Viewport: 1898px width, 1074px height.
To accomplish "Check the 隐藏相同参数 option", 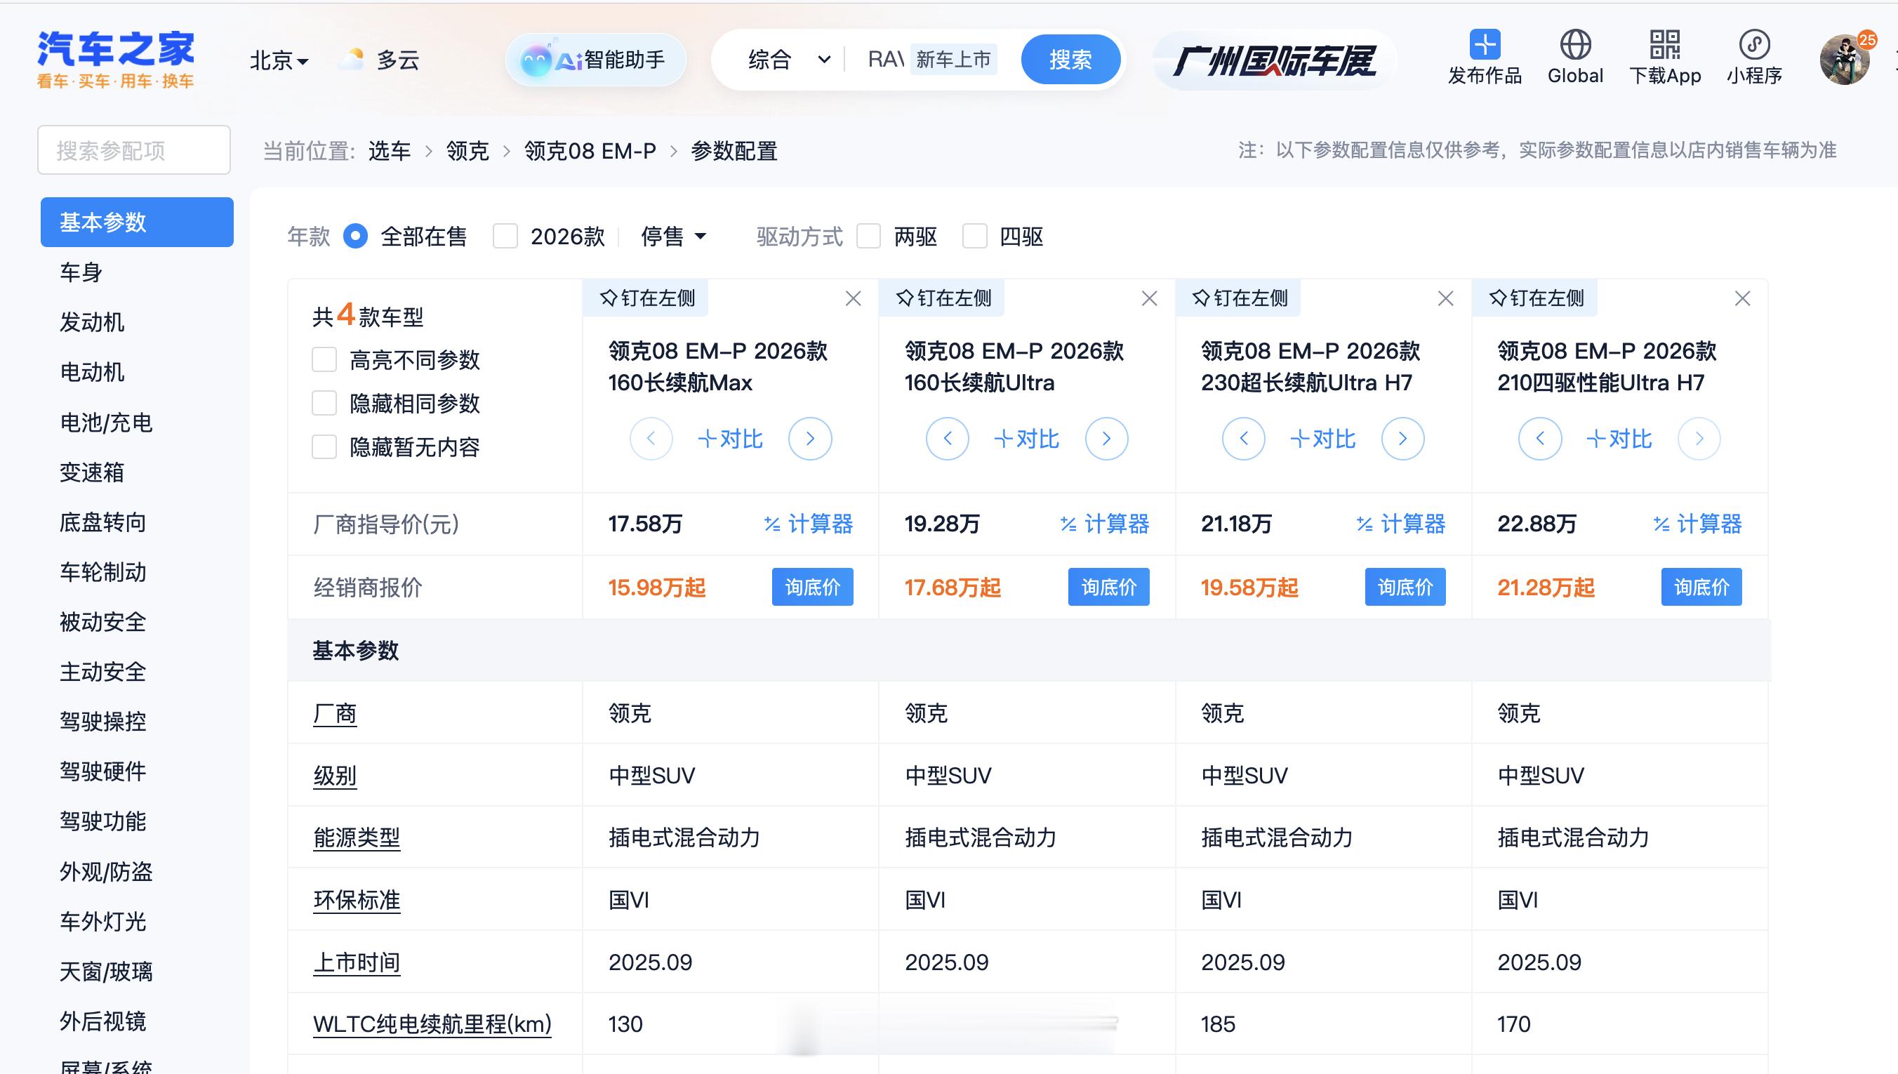I will coord(324,404).
